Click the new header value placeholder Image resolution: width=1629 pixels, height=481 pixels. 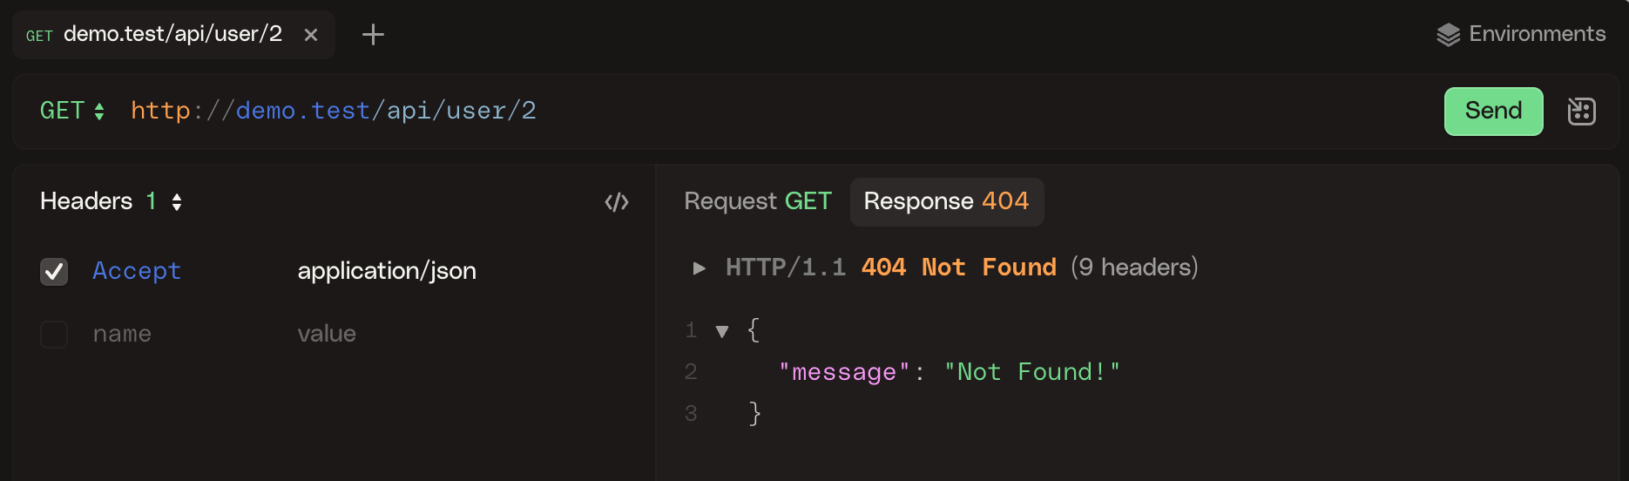tap(327, 335)
